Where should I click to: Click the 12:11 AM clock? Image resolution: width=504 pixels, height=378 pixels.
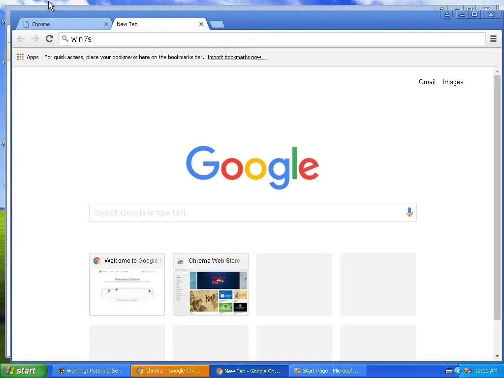(486, 371)
